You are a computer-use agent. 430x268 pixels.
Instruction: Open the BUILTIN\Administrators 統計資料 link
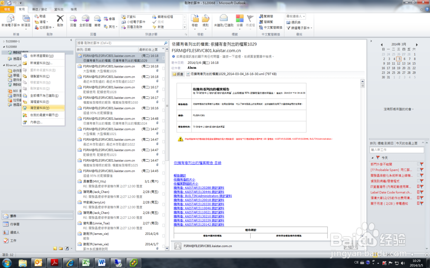tap(203, 196)
